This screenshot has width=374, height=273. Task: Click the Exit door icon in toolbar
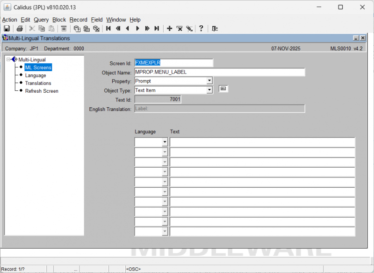(215, 29)
